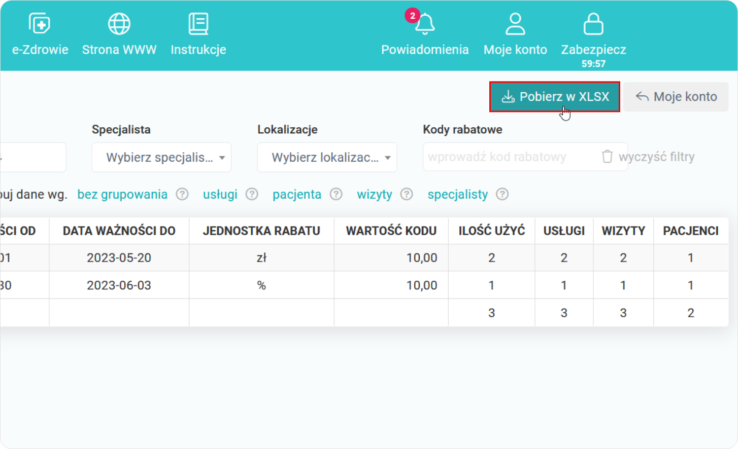Viewport: 738px width, 449px height.
Task: Click the session timer 59:57
Action: 593,64
